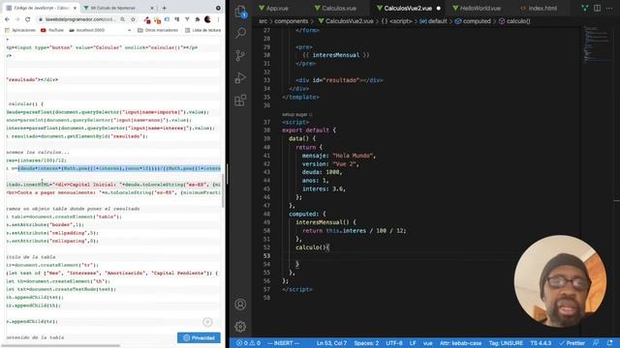Open the Manage gear in VS Code
The width and height of the screenshot is (620, 348).
240,327
